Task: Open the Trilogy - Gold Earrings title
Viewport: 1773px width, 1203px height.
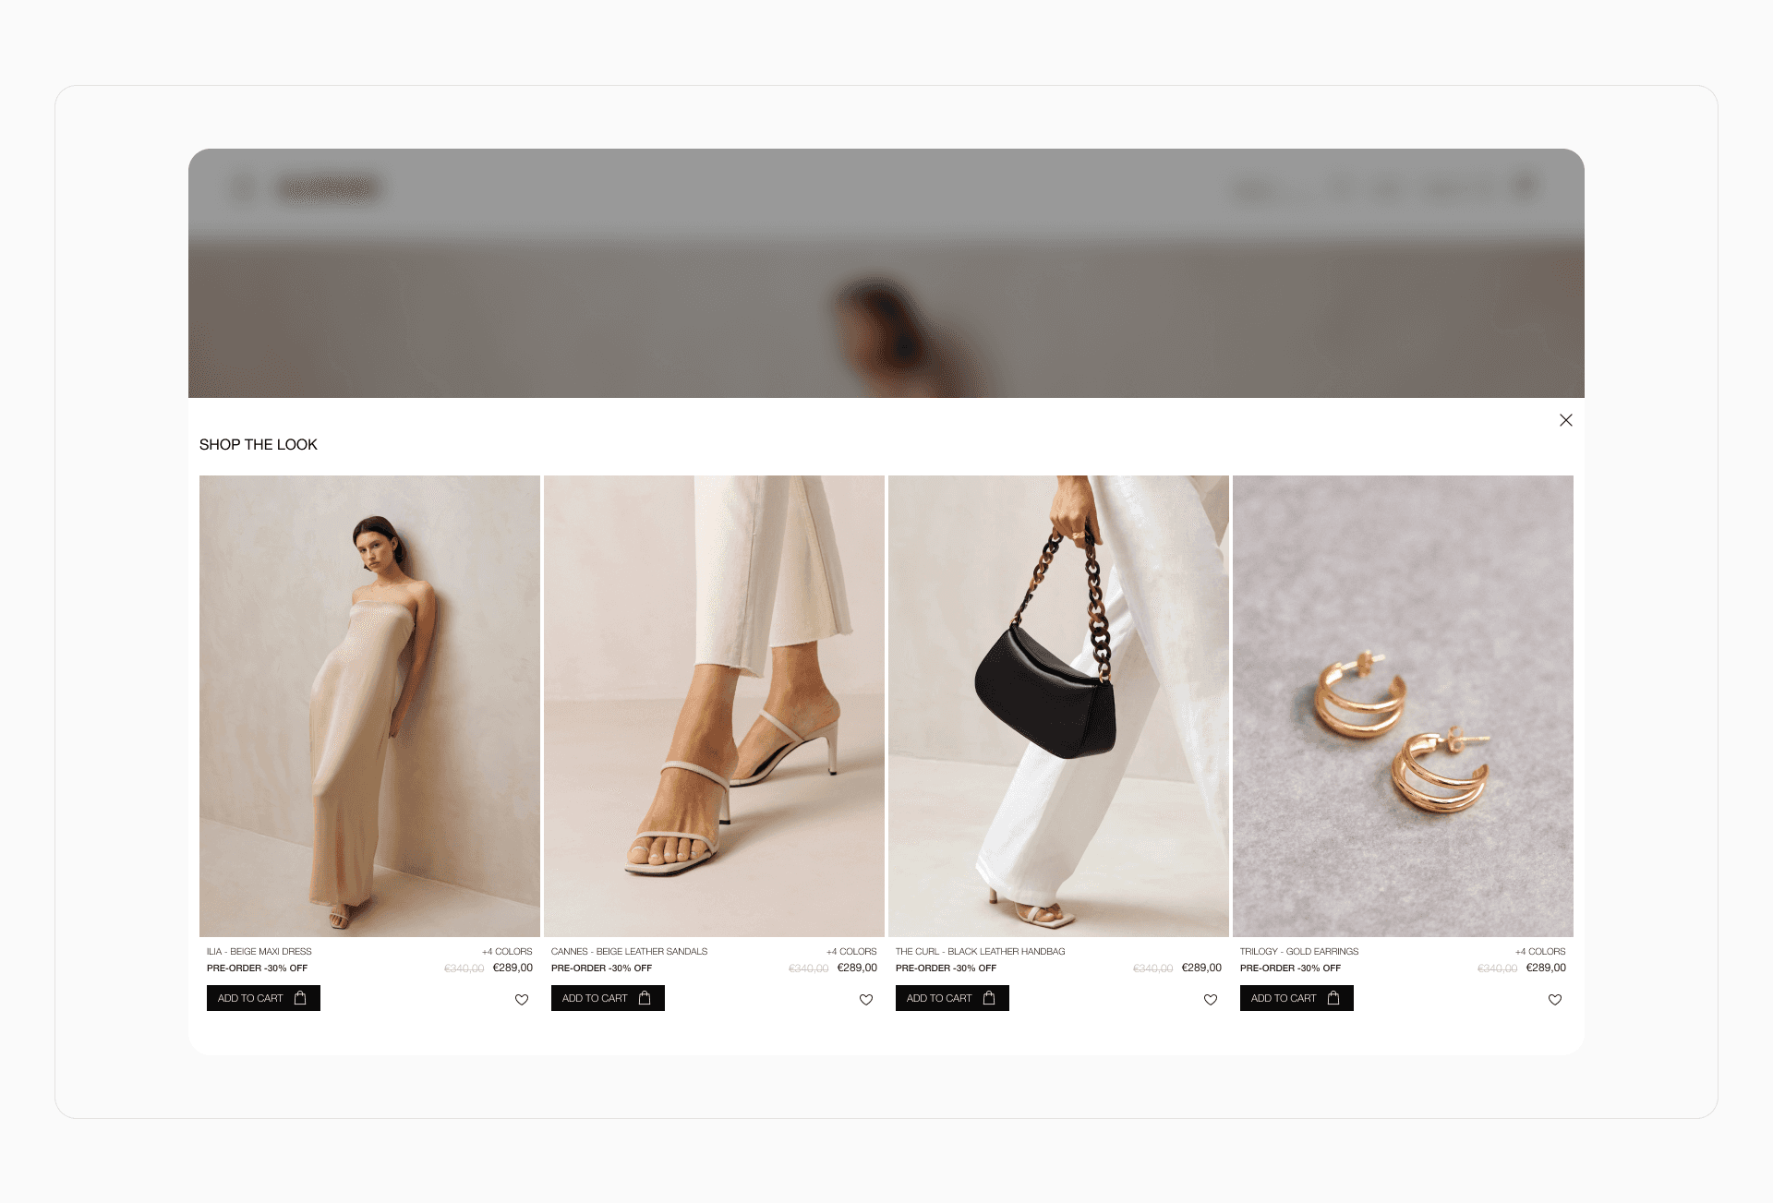Action: coord(1298,951)
